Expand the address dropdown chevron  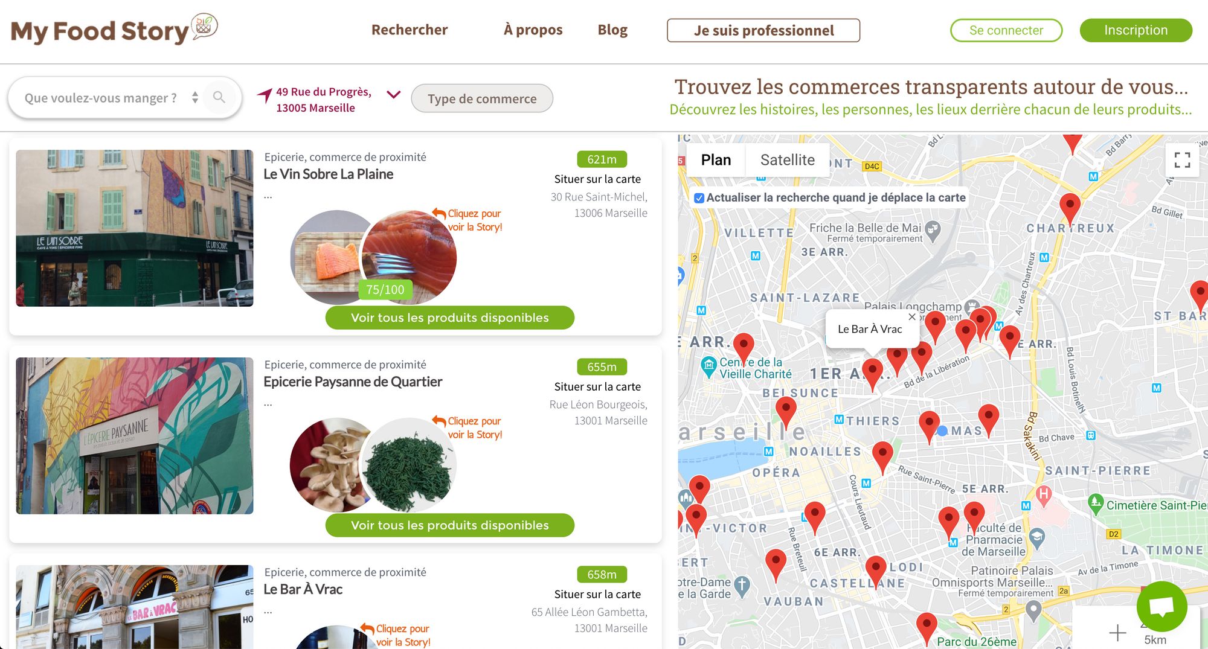394,95
